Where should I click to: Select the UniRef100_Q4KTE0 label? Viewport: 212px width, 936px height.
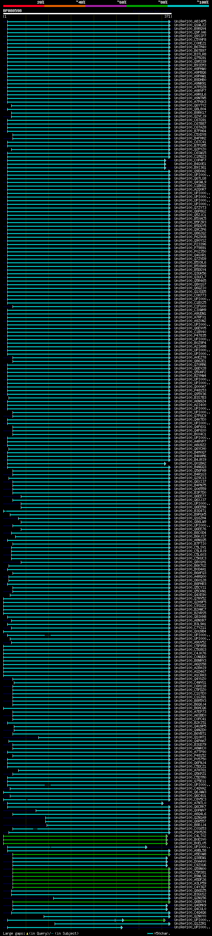click(x=190, y=420)
